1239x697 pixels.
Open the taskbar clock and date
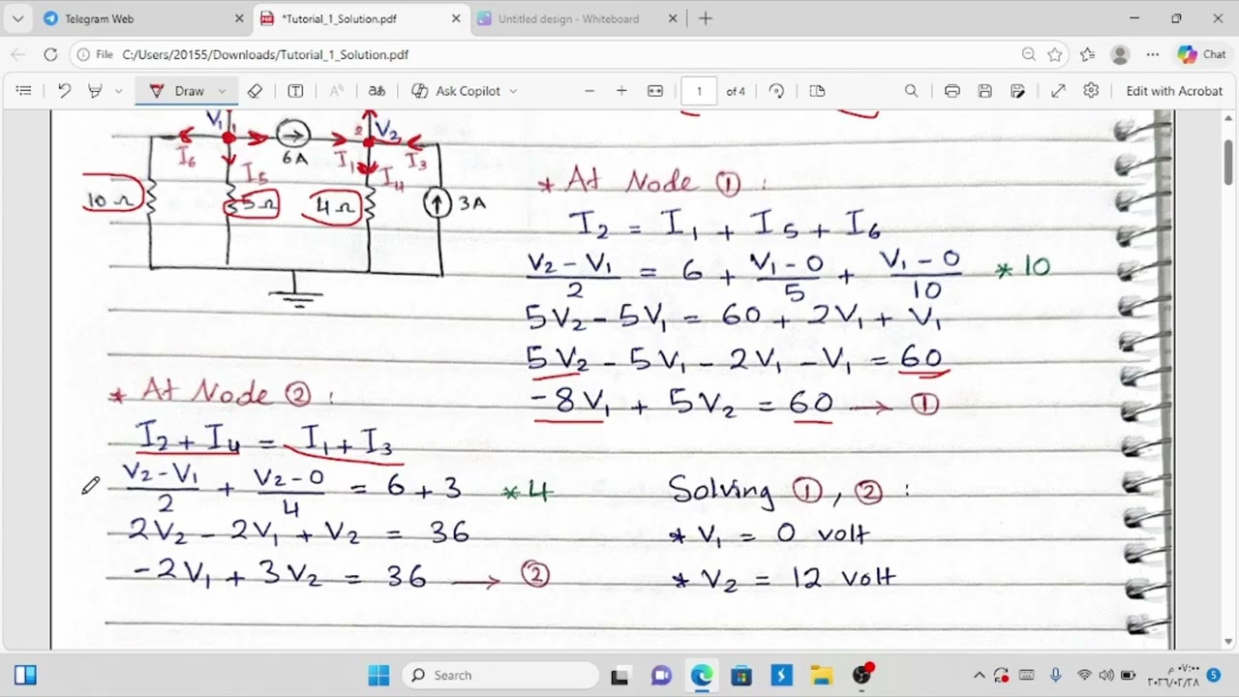pyautogui.click(x=1173, y=675)
